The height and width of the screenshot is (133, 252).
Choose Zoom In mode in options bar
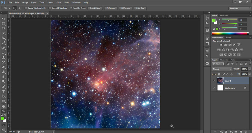(x=14, y=8)
